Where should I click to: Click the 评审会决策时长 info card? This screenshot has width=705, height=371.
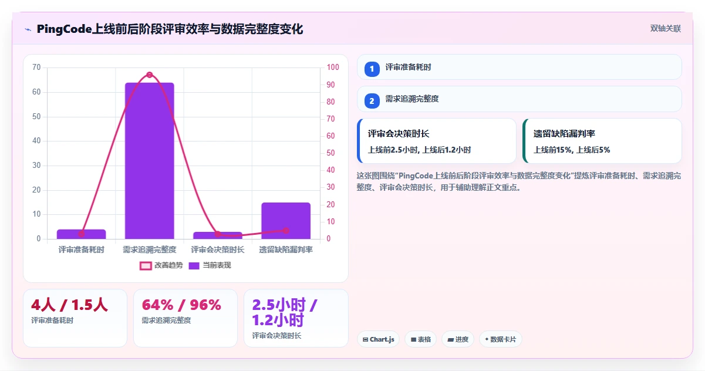click(437, 141)
